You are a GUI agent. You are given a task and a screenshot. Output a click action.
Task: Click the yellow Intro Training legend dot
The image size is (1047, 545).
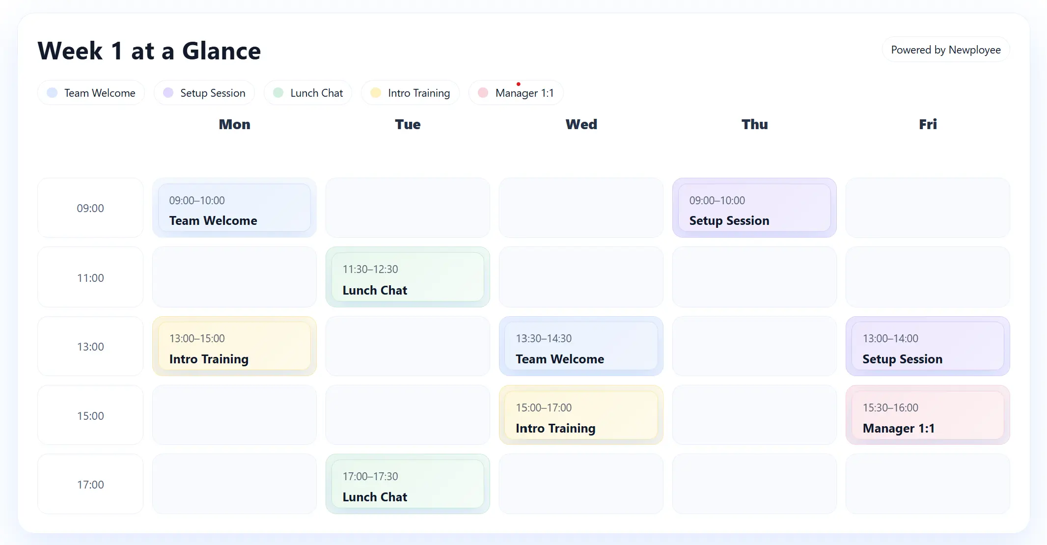[376, 93]
